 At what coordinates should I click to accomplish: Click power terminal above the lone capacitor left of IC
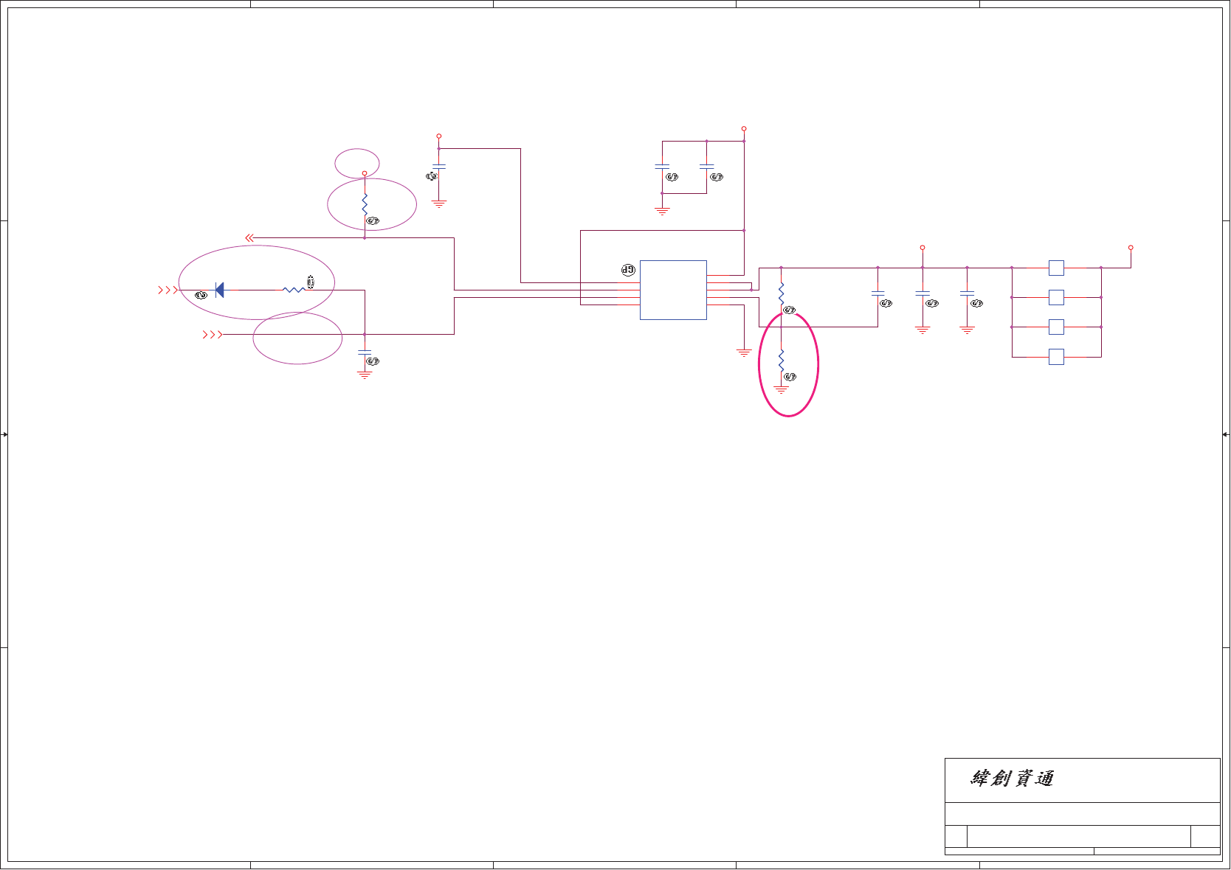(x=439, y=136)
